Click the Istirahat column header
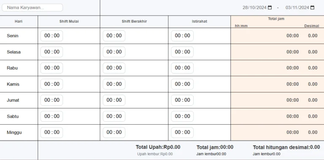The width and height of the screenshot is (324, 160). click(x=200, y=21)
